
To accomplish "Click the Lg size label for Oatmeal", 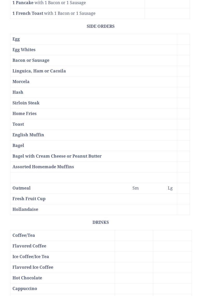I will click(x=170, y=188).
